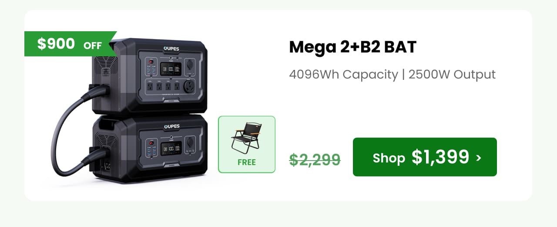This screenshot has height=227, width=557.
Task: Click the Shop $1,399 button
Action: tap(425, 157)
